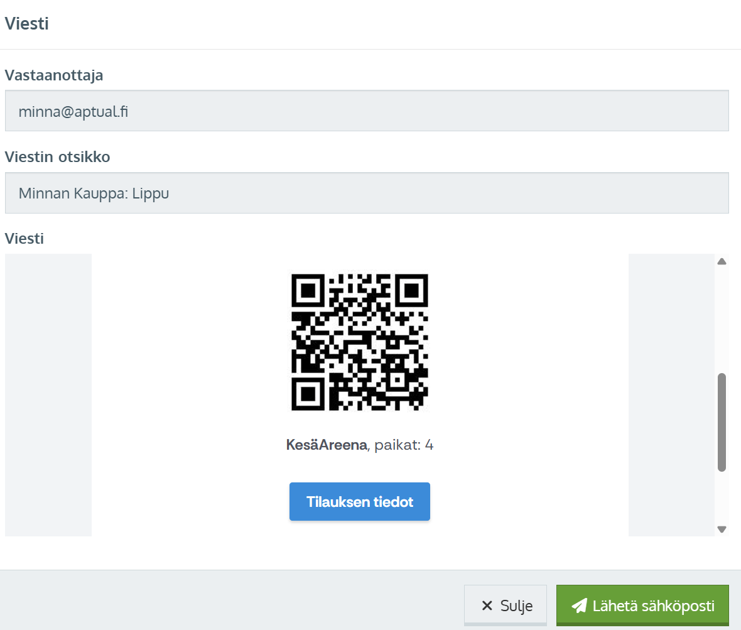
Task: Select the 'KesäAreena' venue text
Action: pyautogui.click(x=327, y=445)
